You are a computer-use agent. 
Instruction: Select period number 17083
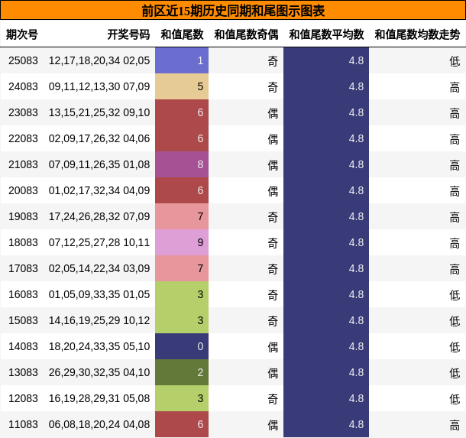23,268
